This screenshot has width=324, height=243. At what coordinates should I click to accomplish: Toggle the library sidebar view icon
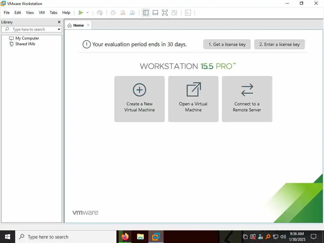tap(146, 13)
